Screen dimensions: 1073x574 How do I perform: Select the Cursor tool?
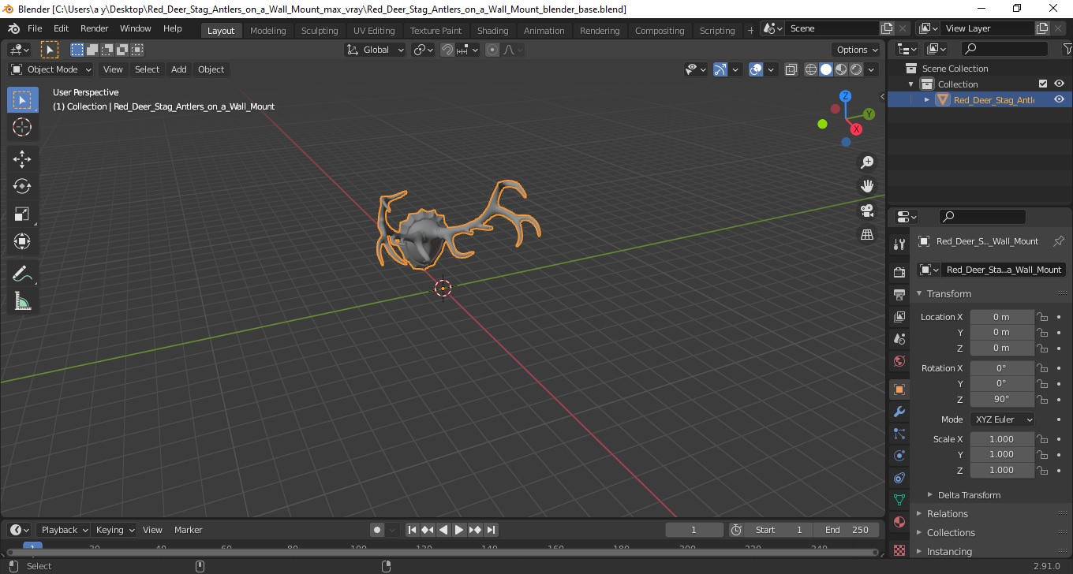(x=22, y=127)
